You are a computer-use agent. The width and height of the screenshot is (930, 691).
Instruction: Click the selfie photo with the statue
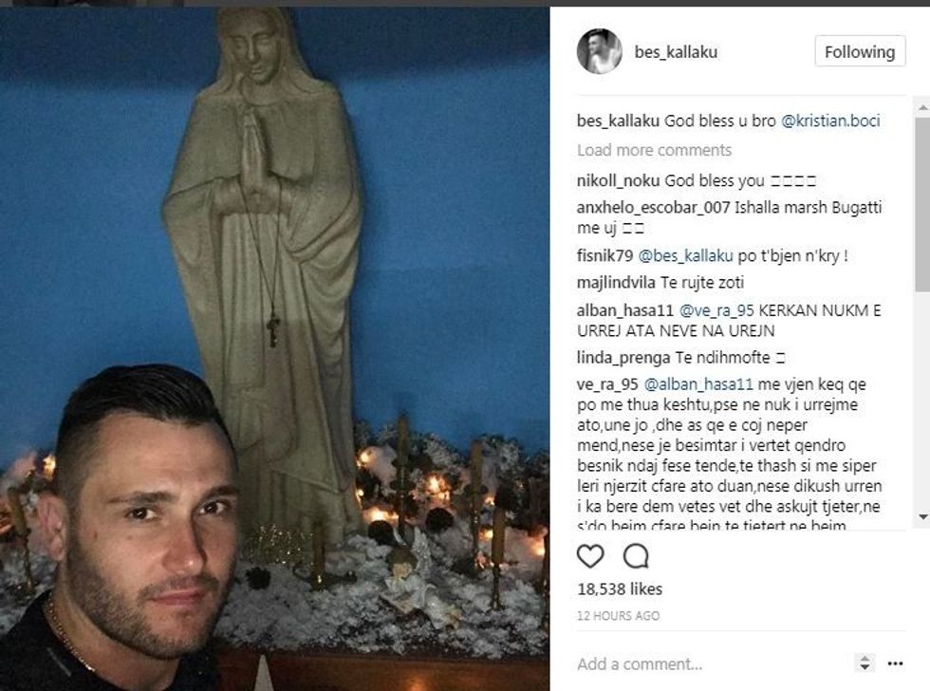(x=274, y=348)
